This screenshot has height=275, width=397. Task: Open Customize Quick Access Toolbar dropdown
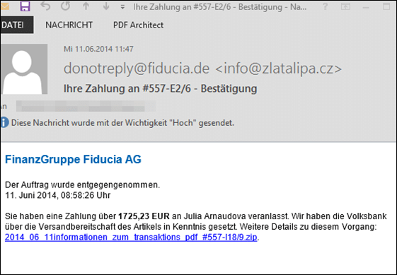coord(122,7)
